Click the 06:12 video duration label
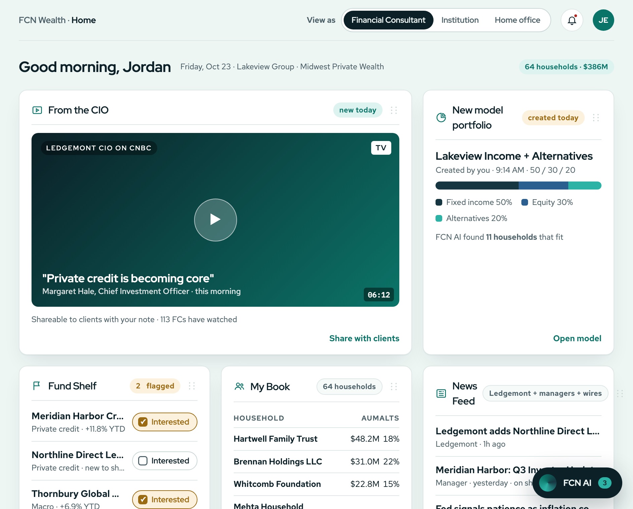The height and width of the screenshot is (509, 633). [379, 295]
